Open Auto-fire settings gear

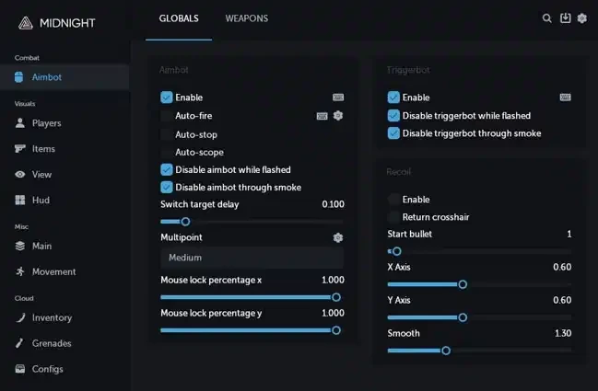338,115
